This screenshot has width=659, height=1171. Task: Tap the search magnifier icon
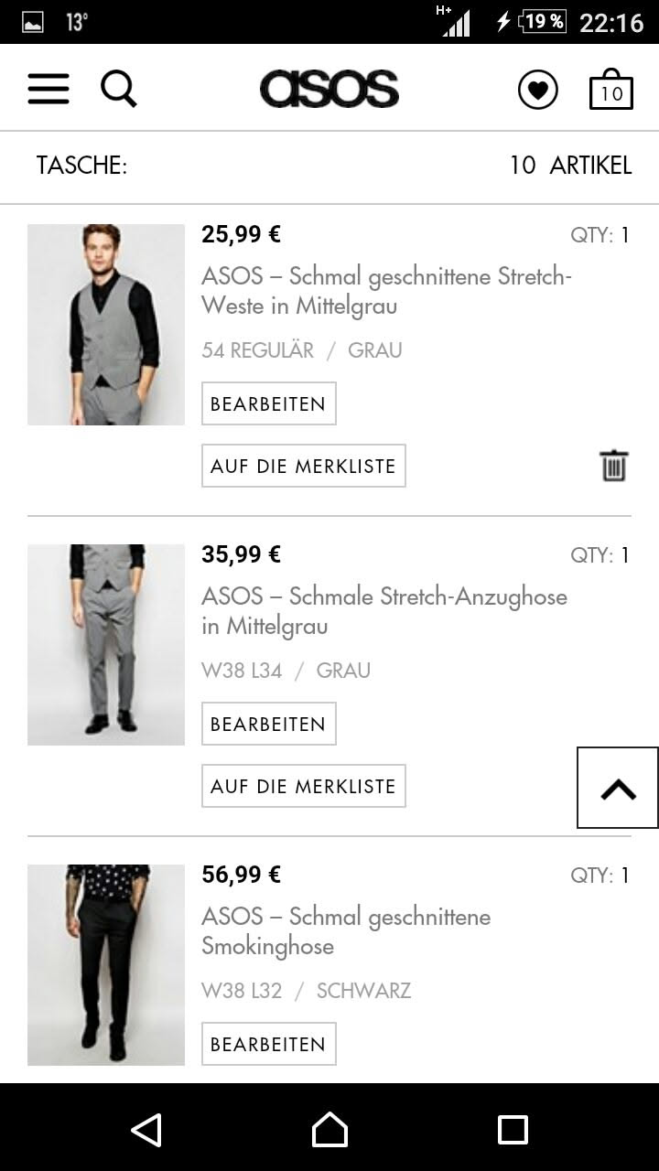(119, 89)
